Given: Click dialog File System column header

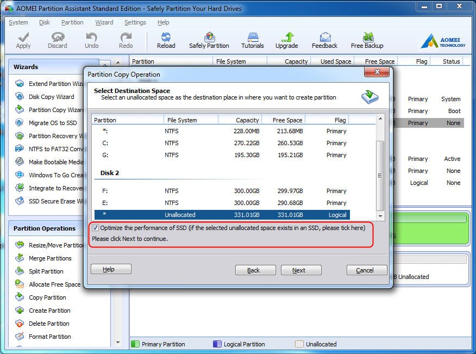Looking at the screenshot, I should tap(191, 120).
